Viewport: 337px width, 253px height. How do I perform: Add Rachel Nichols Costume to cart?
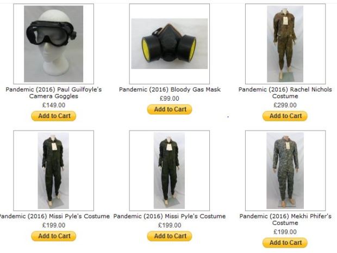[x=285, y=116]
